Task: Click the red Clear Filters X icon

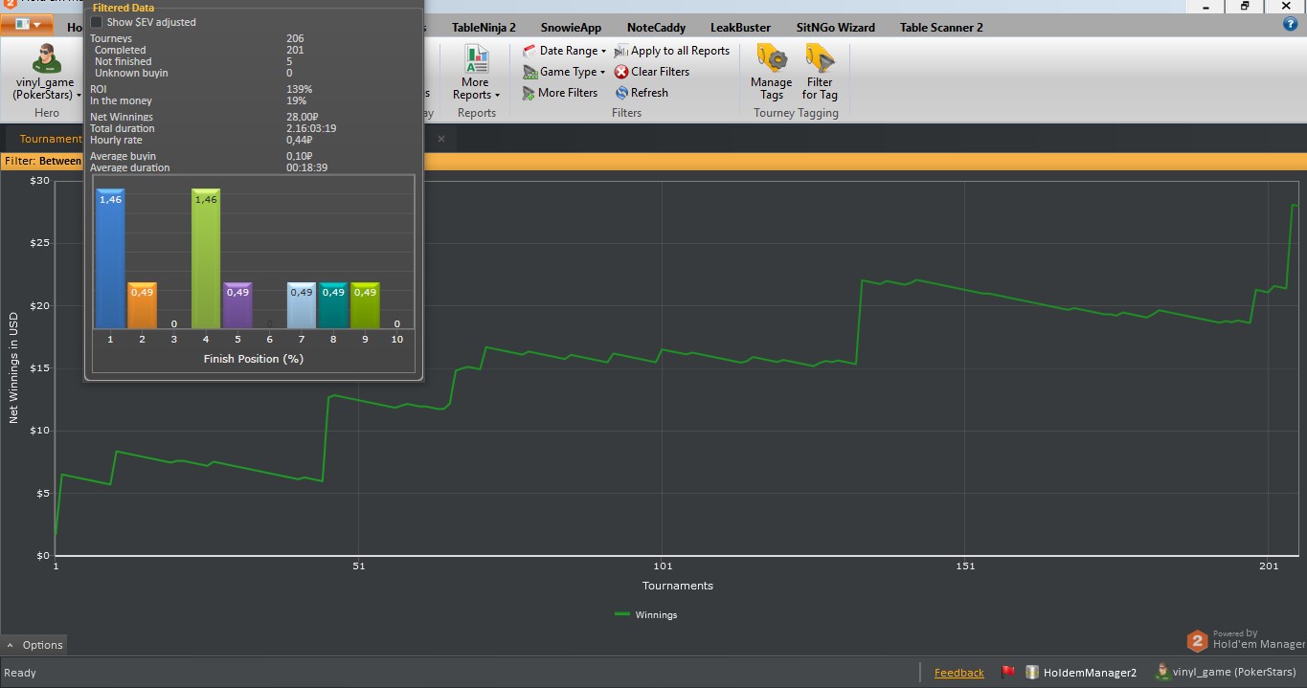Action: (x=621, y=72)
